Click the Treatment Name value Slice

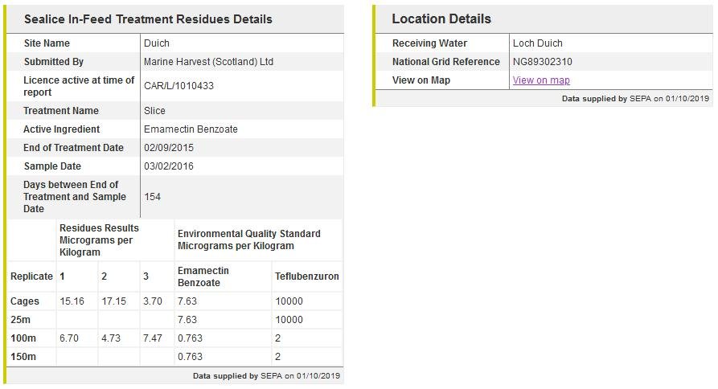(x=154, y=111)
